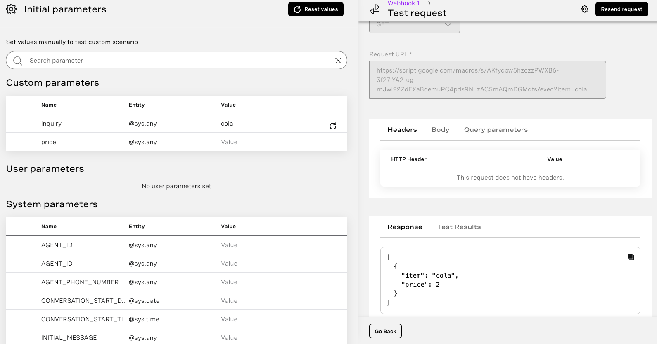The height and width of the screenshot is (344, 657).
Task: Reset the inquiry parameter value icon
Action: [333, 126]
